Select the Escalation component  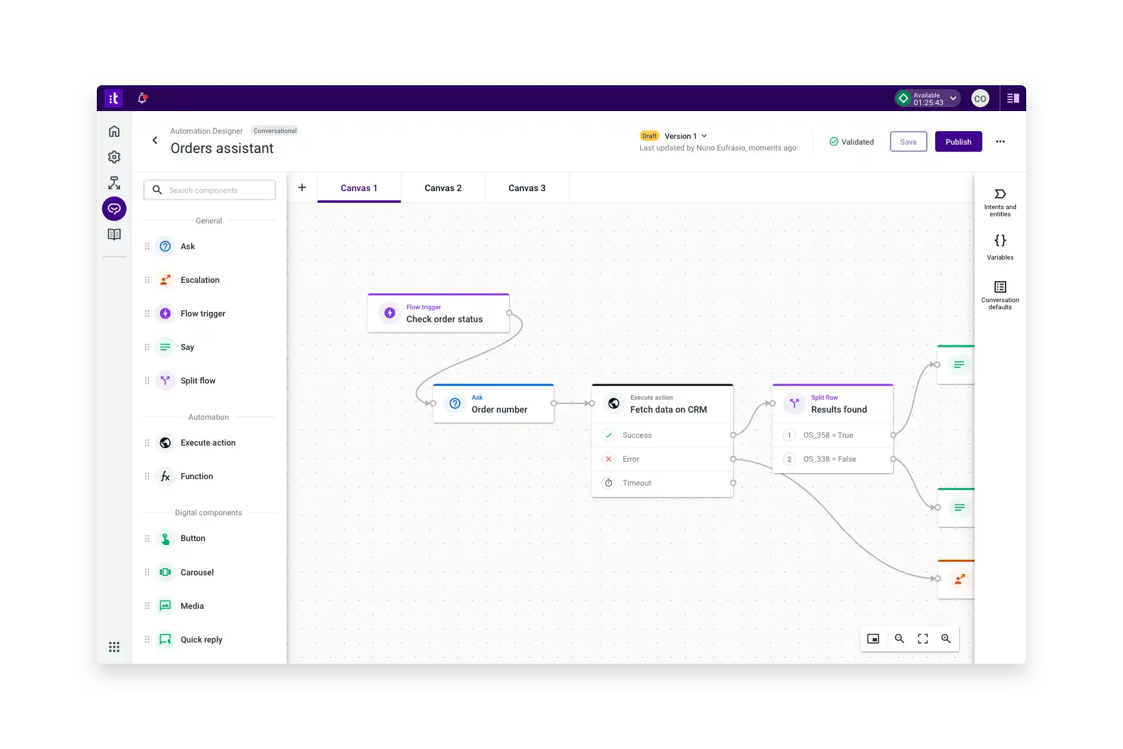[x=200, y=280]
